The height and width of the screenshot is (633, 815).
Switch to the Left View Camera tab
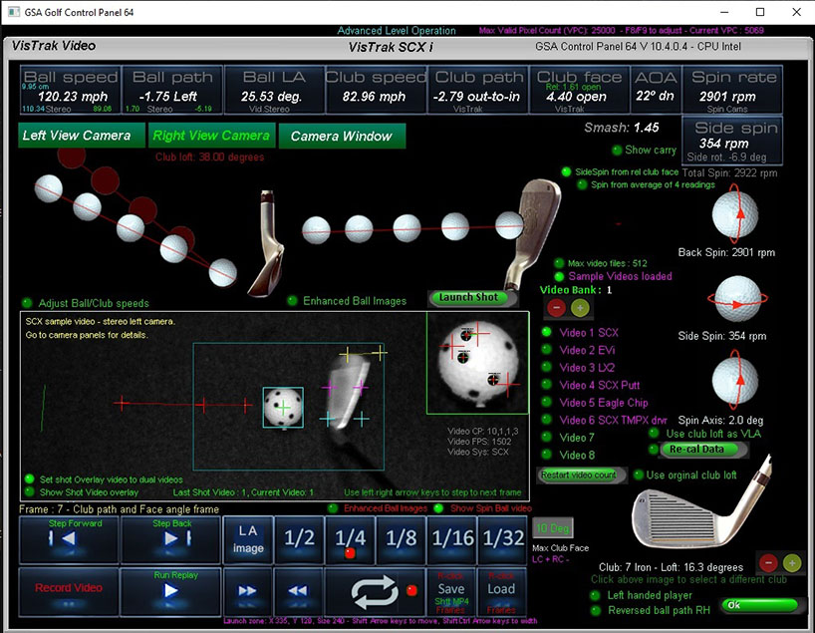click(x=77, y=137)
